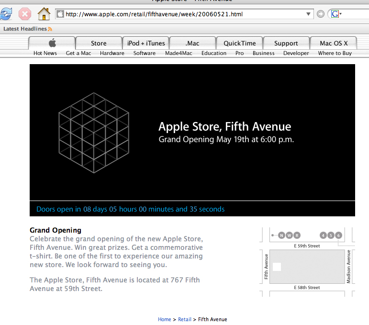The height and width of the screenshot is (325, 369).
Task: Click the 4 subway line marker
Action: (x=323, y=235)
